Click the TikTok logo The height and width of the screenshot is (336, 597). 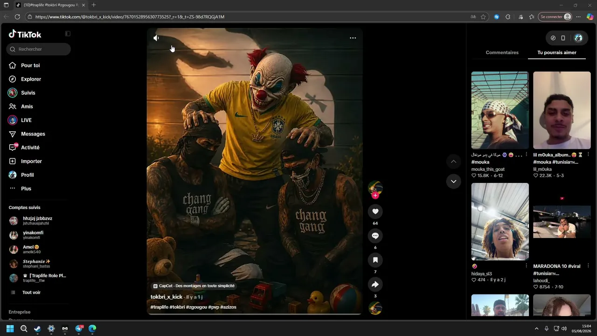(x=25, y=34)
